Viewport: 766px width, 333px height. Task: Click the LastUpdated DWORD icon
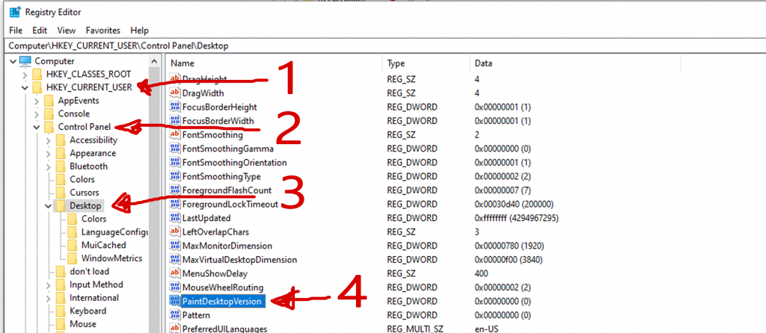pos(174,218)
